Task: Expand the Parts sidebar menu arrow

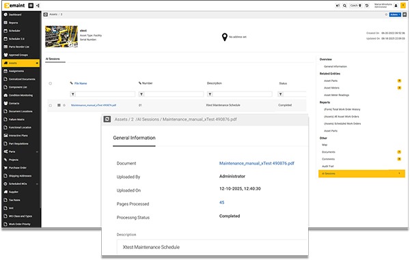Action: coord(37,152)
